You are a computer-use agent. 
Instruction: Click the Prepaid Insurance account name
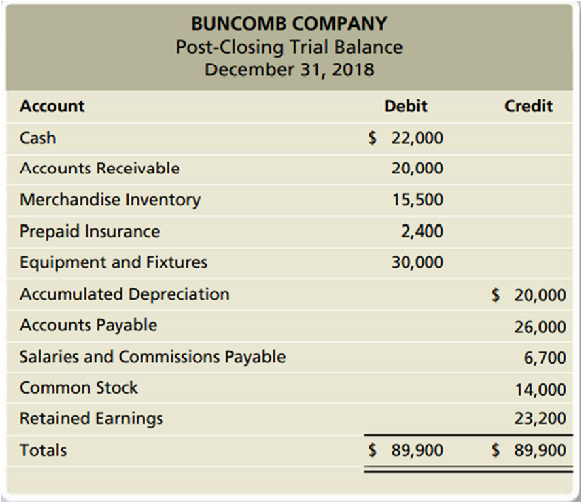coord(90,231)
